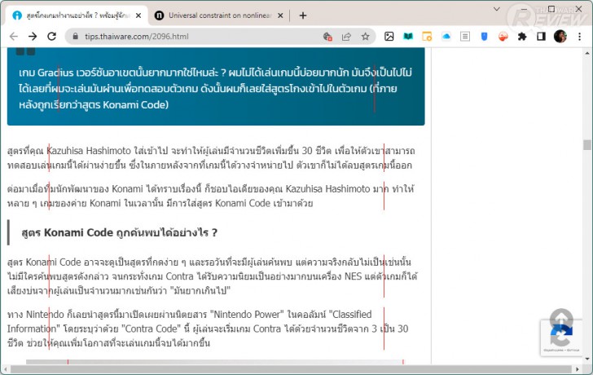Click the paragraph starting 'ทาง Nintendo ก็เลยนำสูตร'
593x375 pixels.
(x=208, y=329)
